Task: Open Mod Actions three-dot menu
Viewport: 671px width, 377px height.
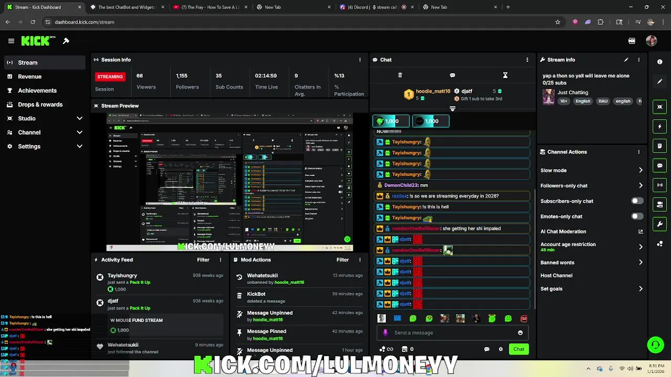Action: (360, 260)
